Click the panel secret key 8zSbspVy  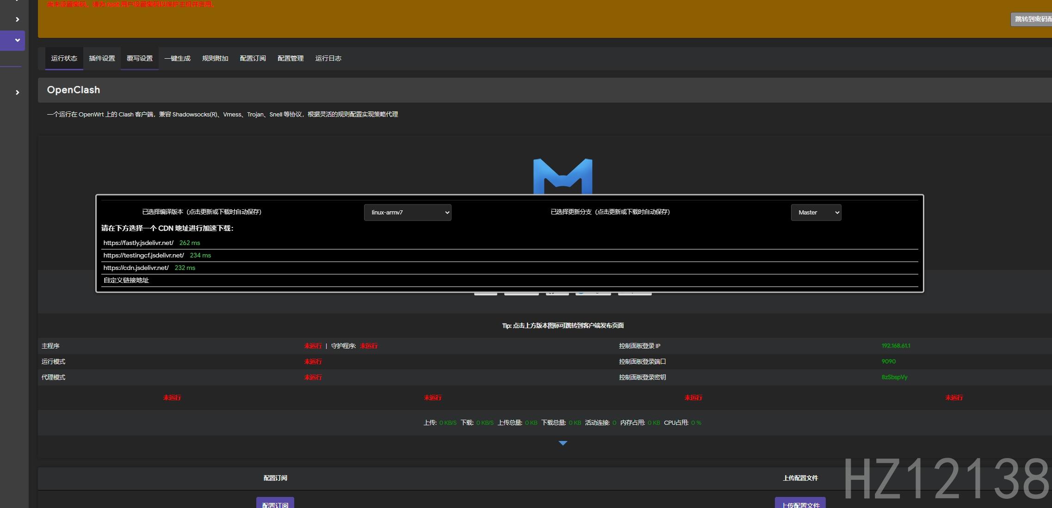point(894,377)
